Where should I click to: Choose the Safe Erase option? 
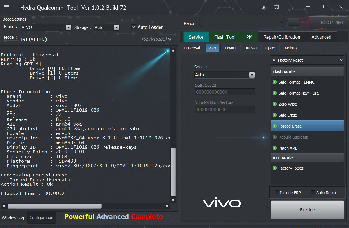click(x=307, y=115)
